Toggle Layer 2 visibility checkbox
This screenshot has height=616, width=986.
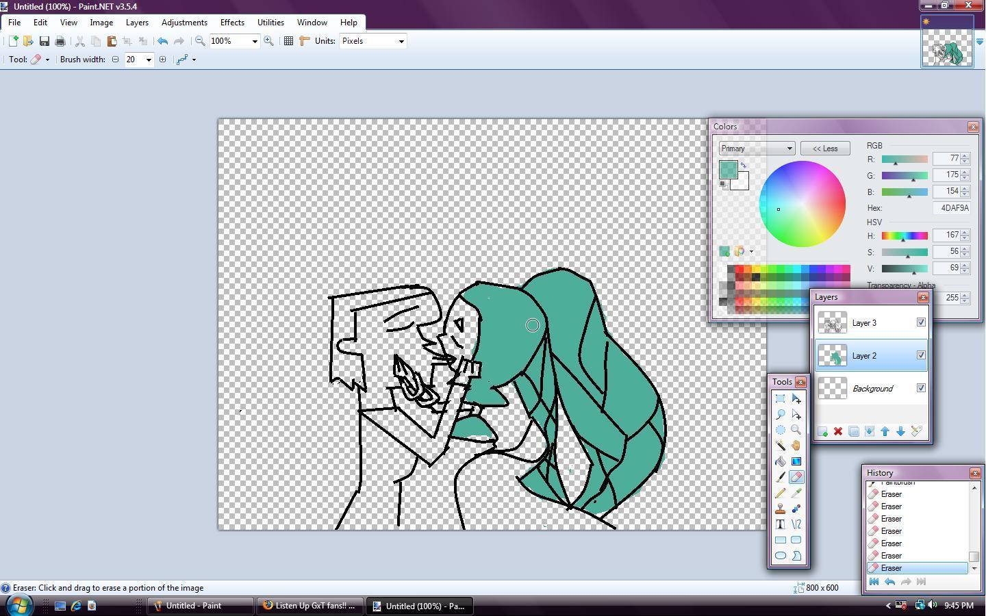(921, 355)
